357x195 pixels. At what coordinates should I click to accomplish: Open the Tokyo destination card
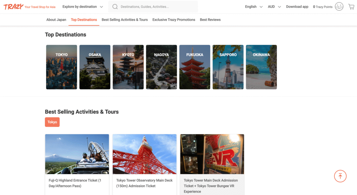click(61, 67)
